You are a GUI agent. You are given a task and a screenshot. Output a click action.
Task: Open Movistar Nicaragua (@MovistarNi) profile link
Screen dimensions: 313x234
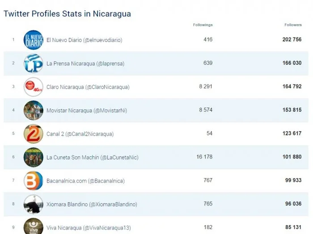click(87, 111)
